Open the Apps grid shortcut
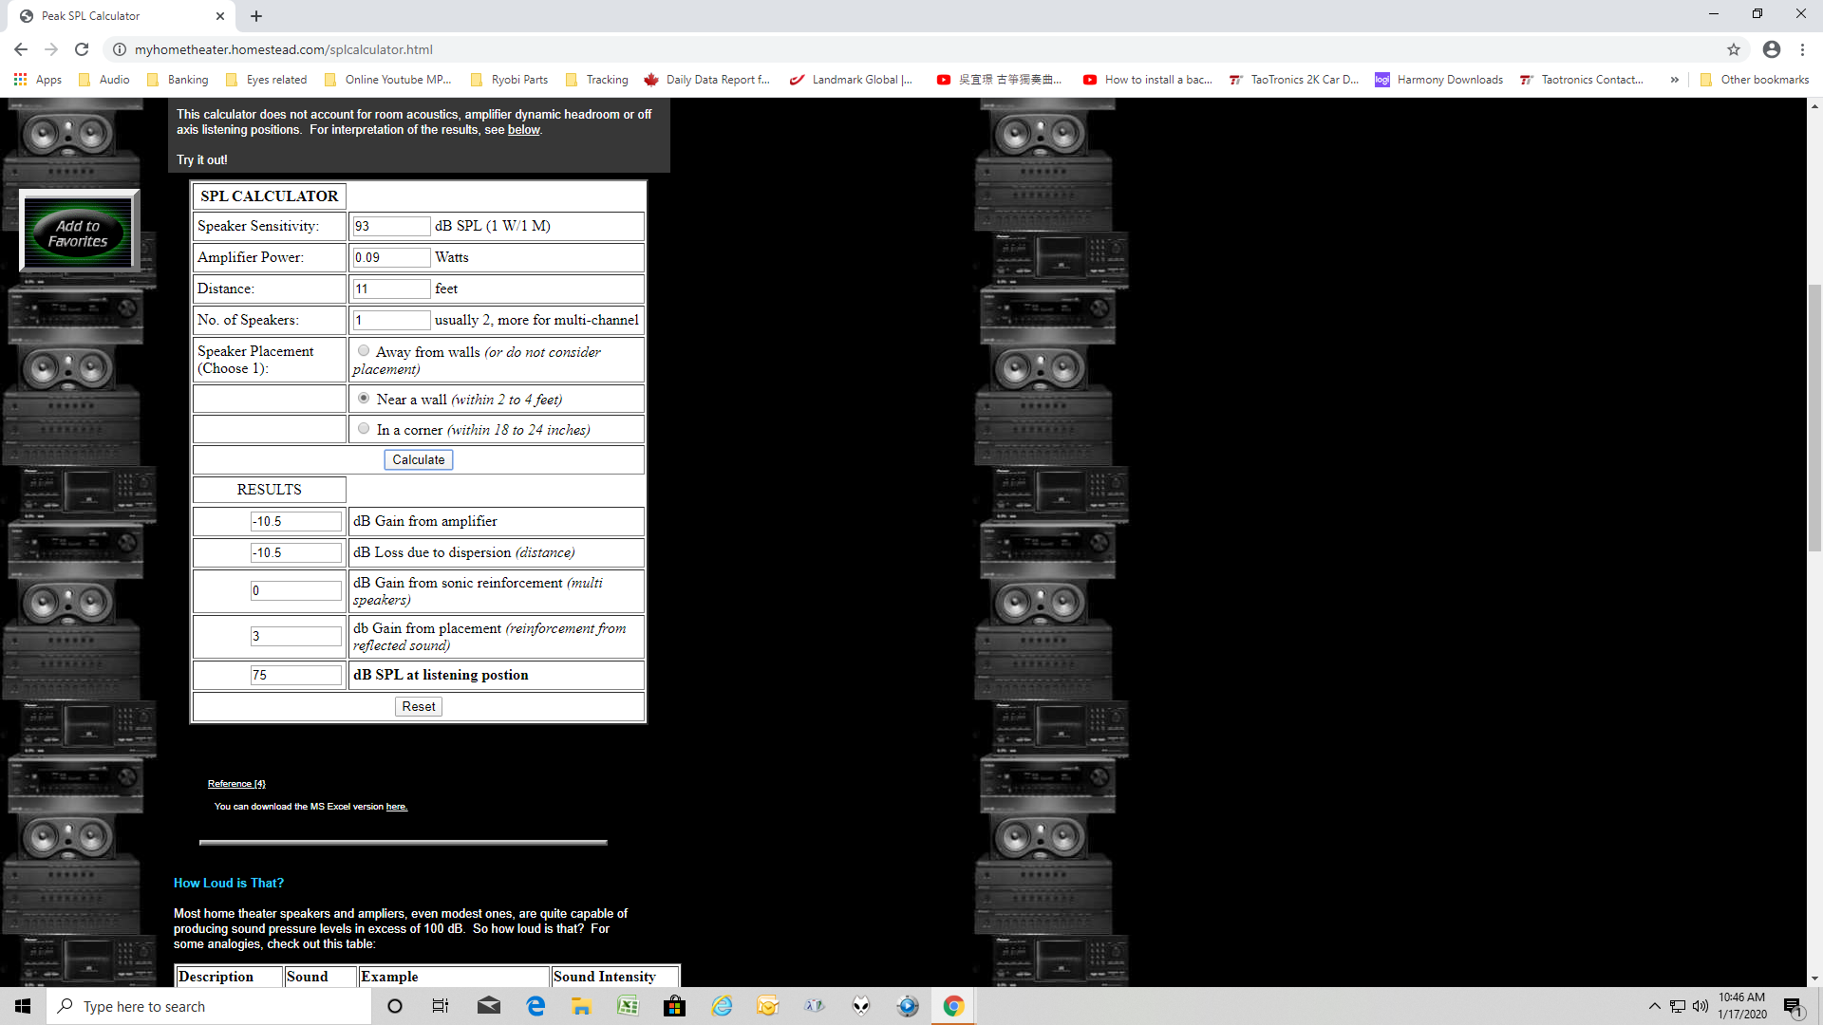Viewport: 1823px width, 1025px height. (38, 80)
